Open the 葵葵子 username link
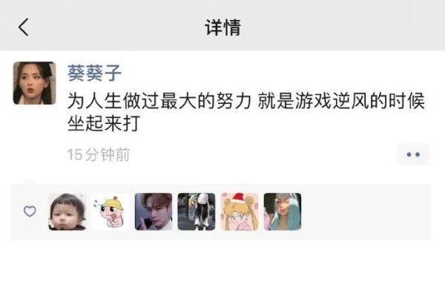The image size is (445, 302). click(x=94, y=73)
